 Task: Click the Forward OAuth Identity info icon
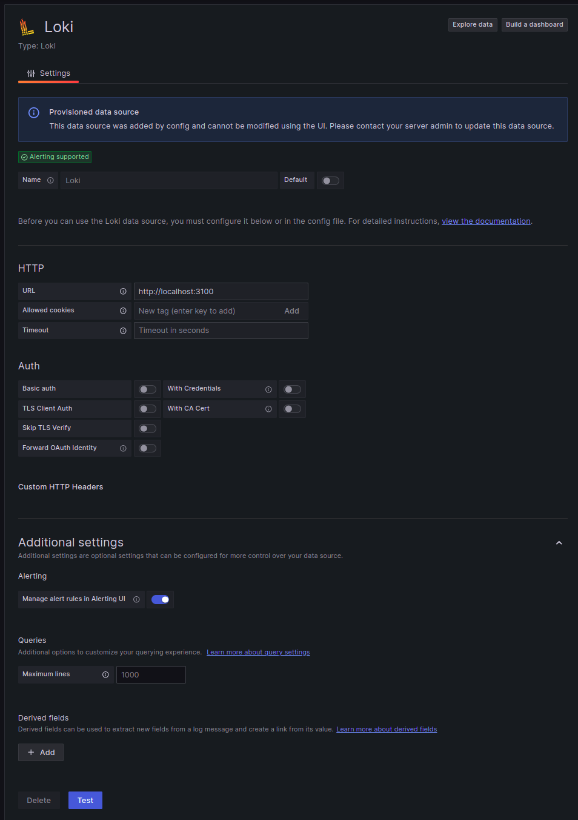click(x=124, y=448)
